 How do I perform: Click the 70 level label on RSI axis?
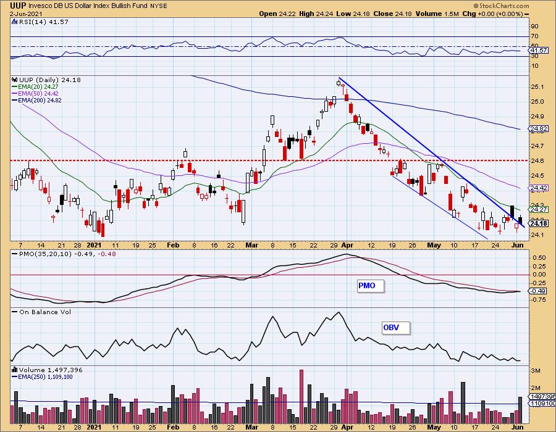535,36
